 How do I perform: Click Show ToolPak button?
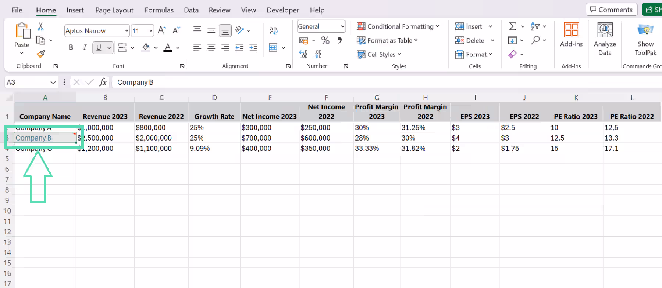[645, 39]
